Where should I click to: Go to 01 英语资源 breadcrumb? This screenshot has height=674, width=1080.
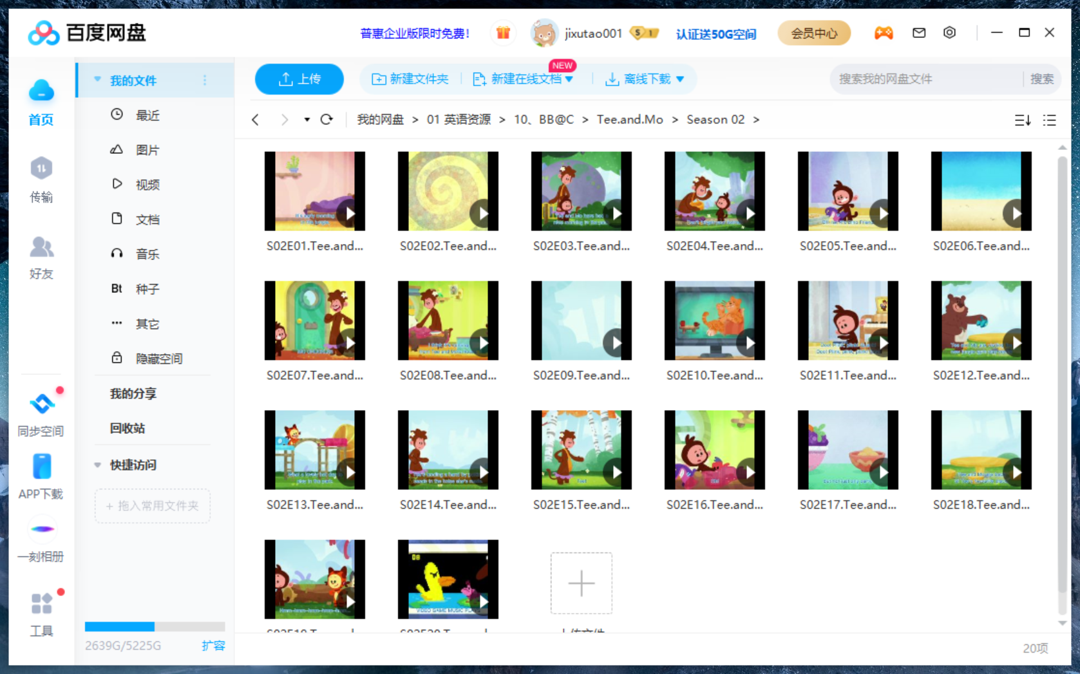click(459, 120)
